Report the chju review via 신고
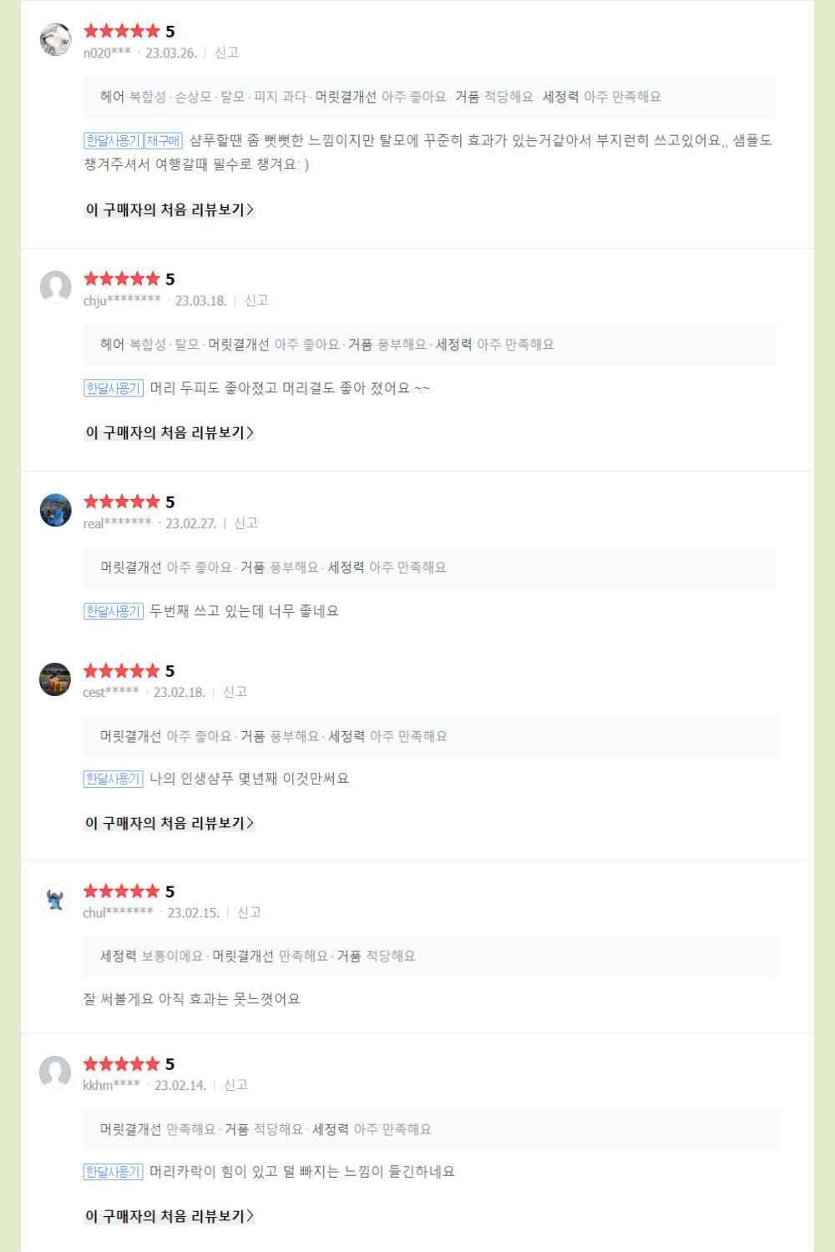 pos(256,300)
